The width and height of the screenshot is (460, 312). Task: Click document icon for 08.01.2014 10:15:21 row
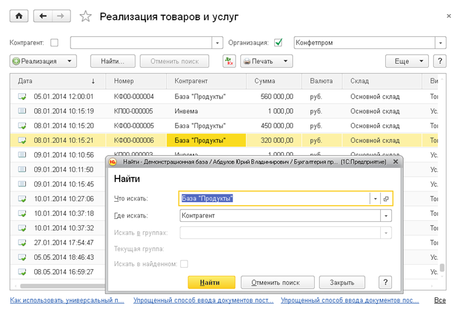(22, 140)
